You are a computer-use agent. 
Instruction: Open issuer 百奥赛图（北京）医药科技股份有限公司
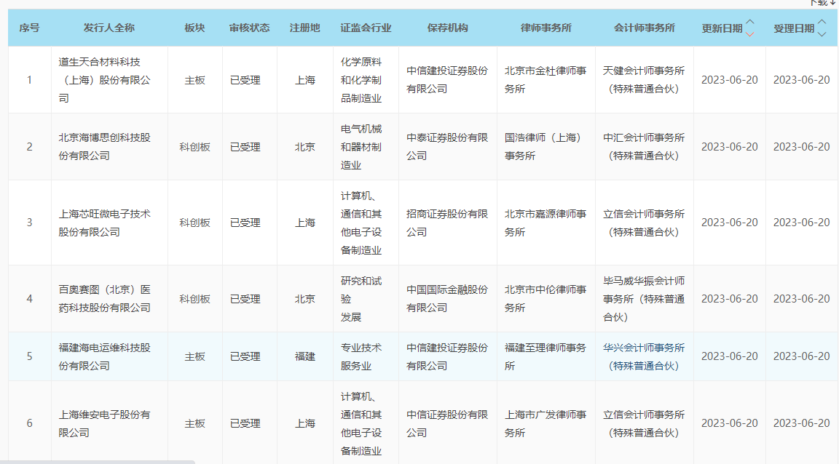105,299
